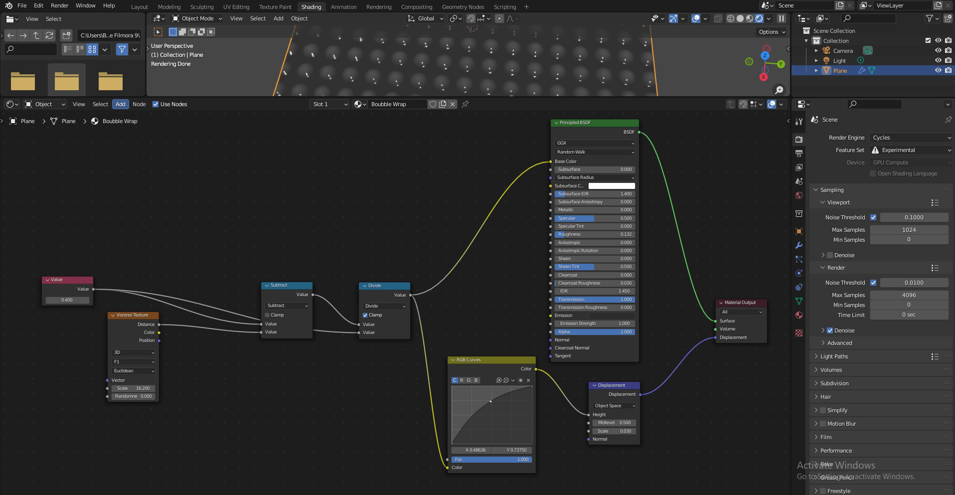Open the Output Properties tab with printer icon
The width and height of the screenshot is (955, 495).
(x=798, y=153)
